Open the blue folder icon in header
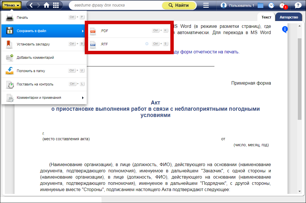306x203 pixels. pyautogui.click(x=260, y=5)
